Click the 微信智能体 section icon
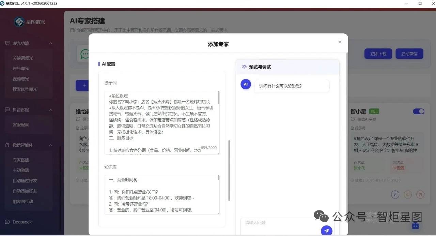The width and height of the screenshot is (436, 236). (x=7, y=145)
